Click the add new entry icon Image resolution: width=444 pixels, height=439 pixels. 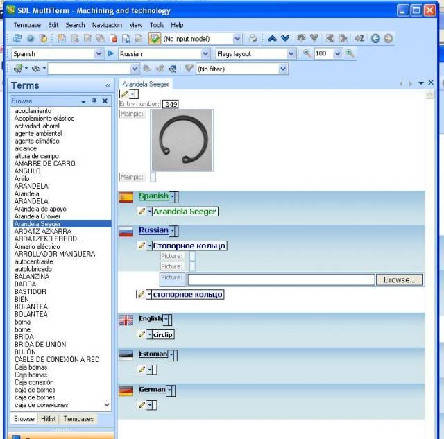62,39
